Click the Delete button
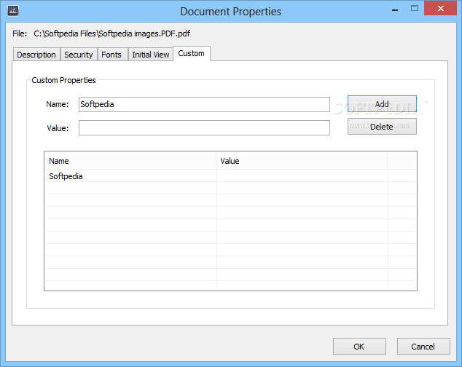The width and height of the screenshot is (462, 367). [x=382, y=127]
